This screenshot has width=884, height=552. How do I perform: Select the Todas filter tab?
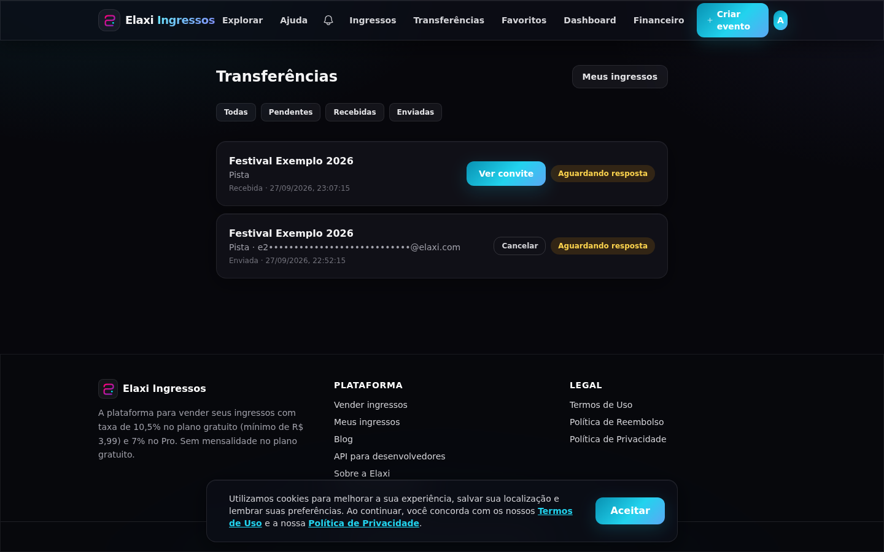[236, 112]
